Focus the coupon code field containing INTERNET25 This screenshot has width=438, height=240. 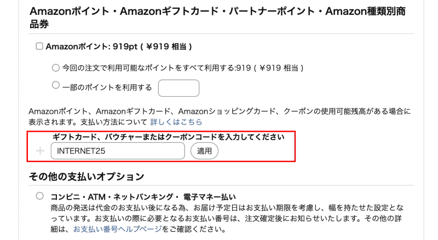(x=117, y=151)
